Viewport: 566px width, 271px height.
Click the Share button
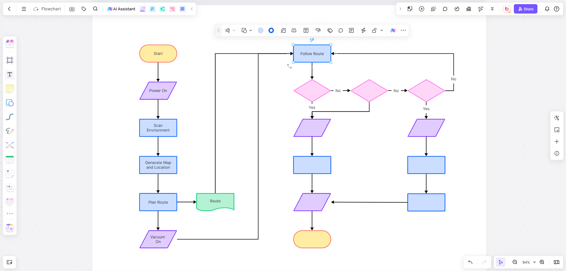(x=526, y=9)
